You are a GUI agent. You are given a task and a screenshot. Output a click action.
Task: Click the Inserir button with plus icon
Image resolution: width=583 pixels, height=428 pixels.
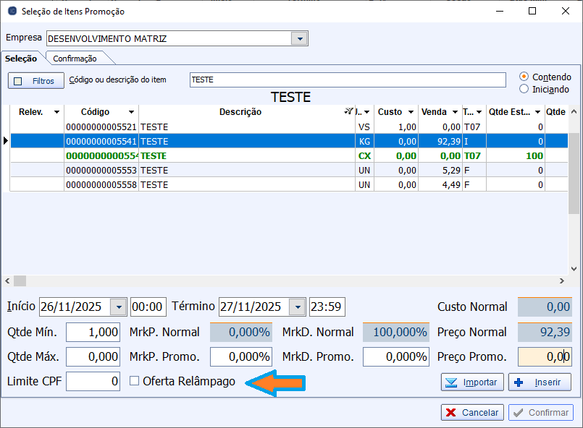click(540, 382)
